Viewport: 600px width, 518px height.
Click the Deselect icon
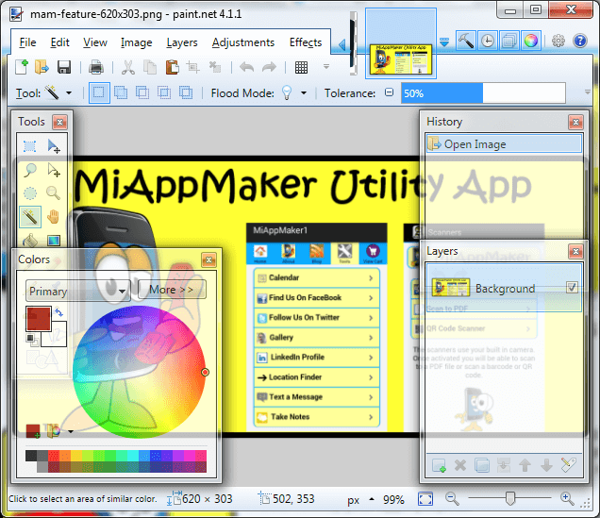(x=215, y=67)
